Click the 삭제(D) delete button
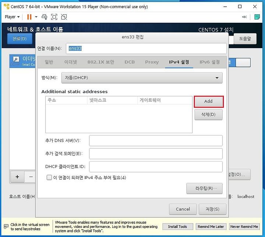Screen dimensions: 265x237 coord(208,115)
